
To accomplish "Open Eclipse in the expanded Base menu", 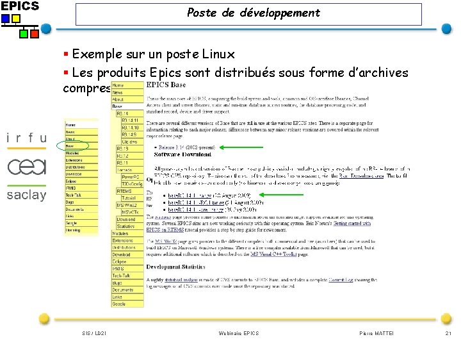I will [x=127, y=262].
